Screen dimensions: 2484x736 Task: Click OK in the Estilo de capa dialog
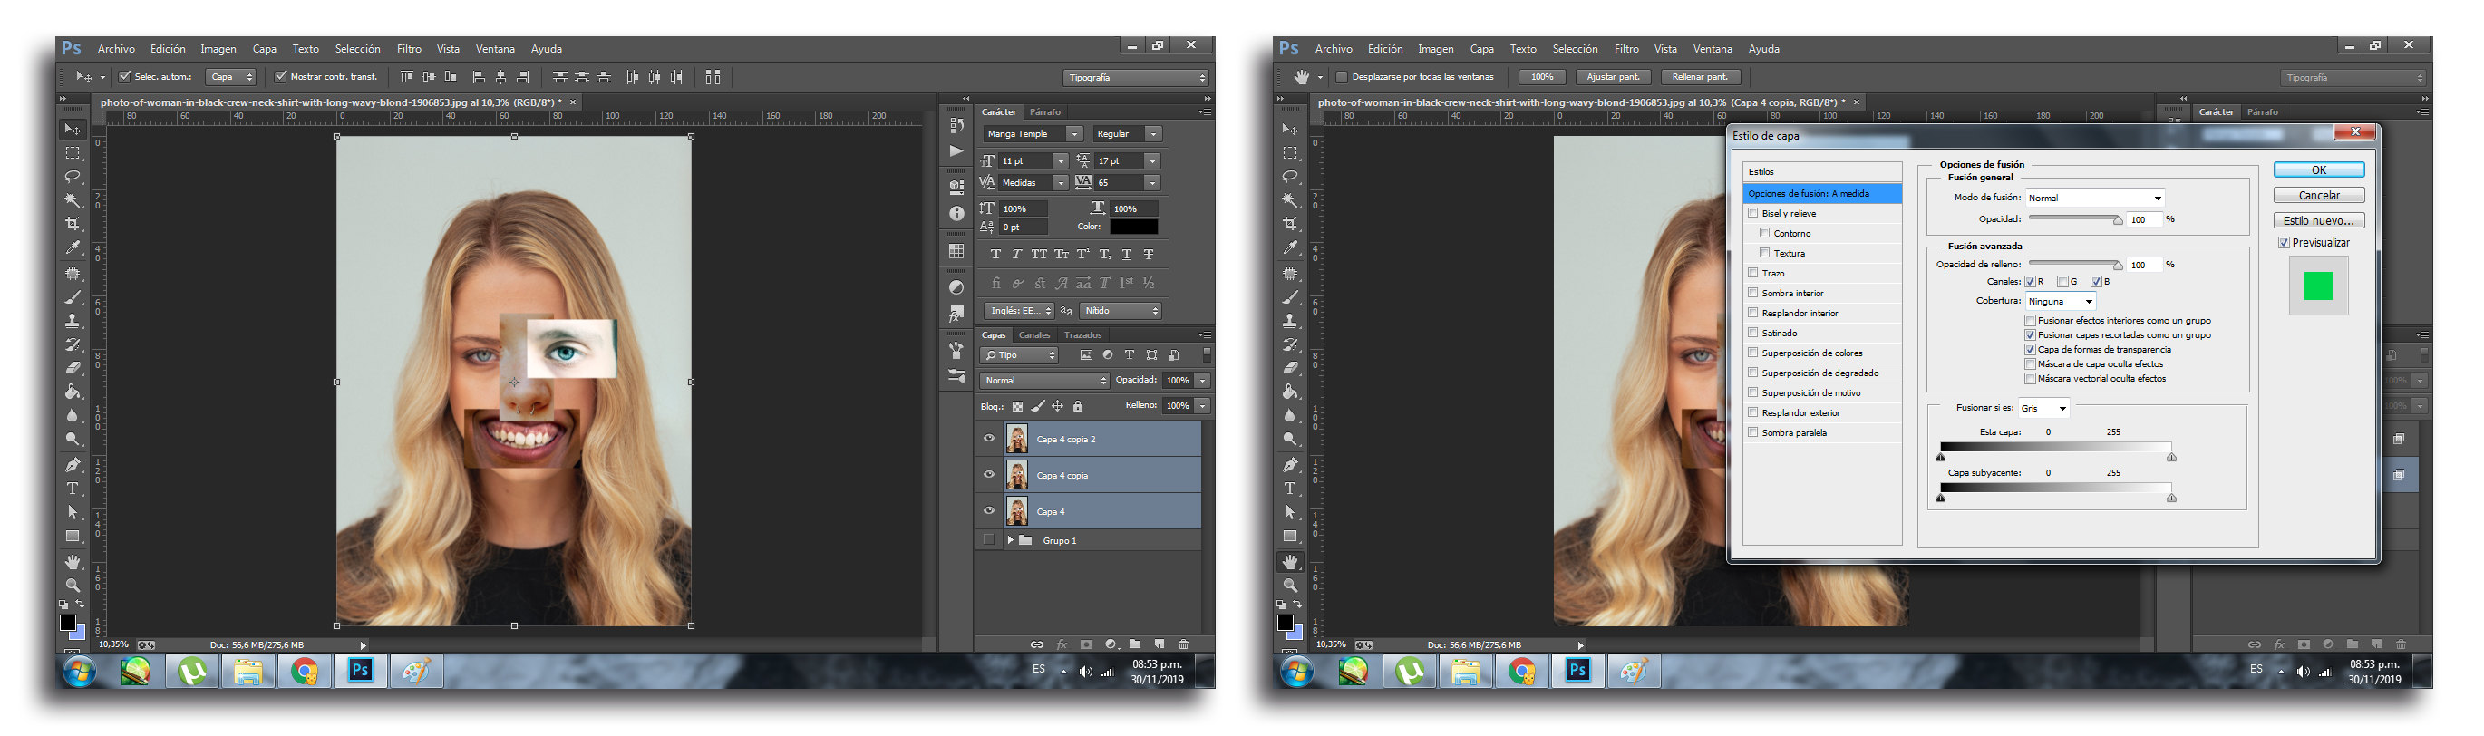pyautogui.click(x=2318, y=169)
